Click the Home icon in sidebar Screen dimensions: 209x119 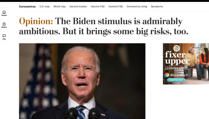tap(4, 12)
